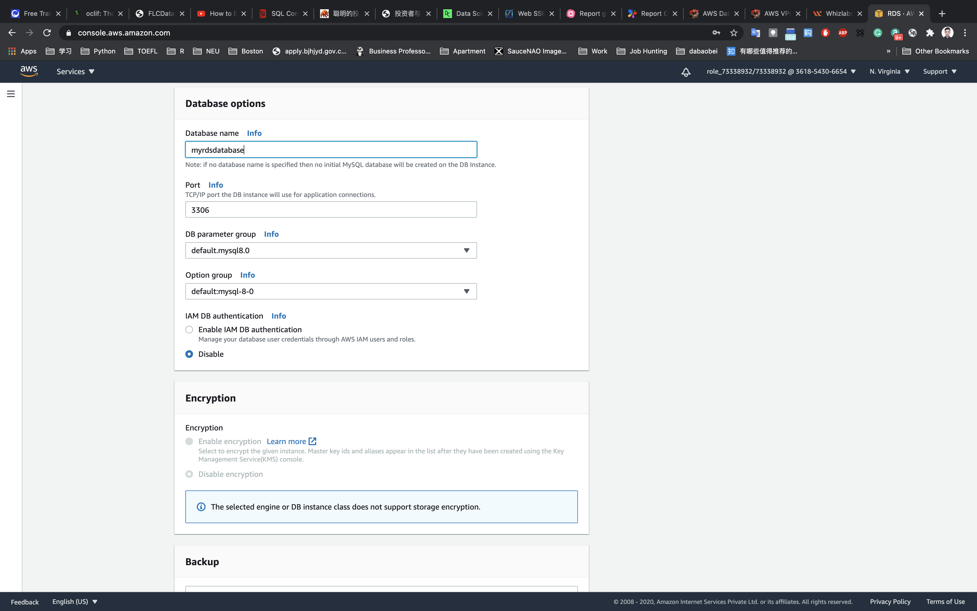Click the Grammarly extension icon
The image size is (977, 611).
(877, 33)
